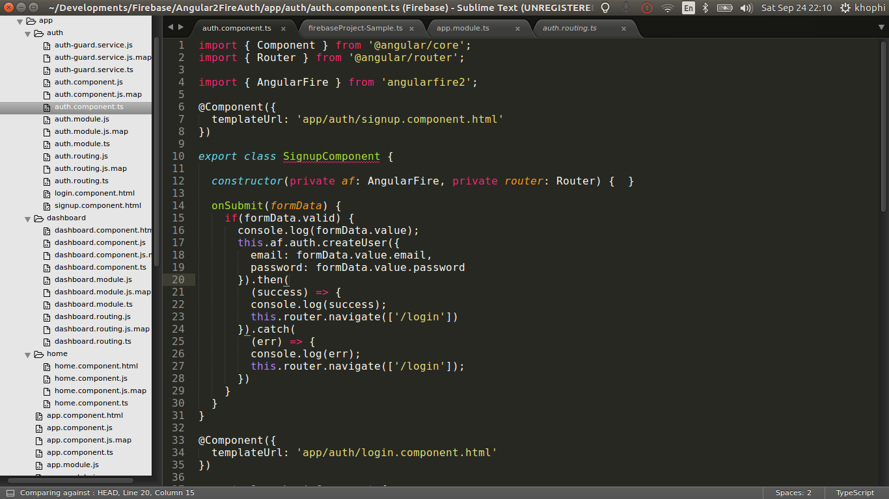Click the back navigation arrow
Viewport: 889px width, 499px height.
pos(170,27)
